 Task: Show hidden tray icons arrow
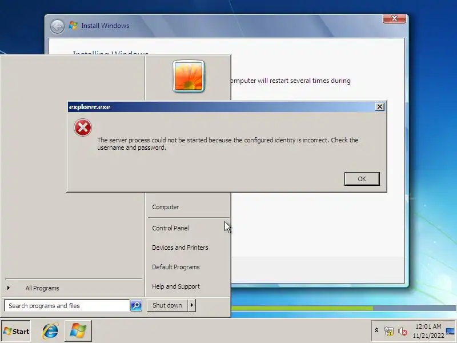pos(376,330)
